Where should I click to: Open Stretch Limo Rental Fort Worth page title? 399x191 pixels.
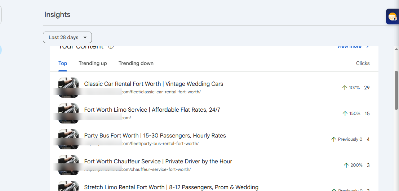pos(171,187)
